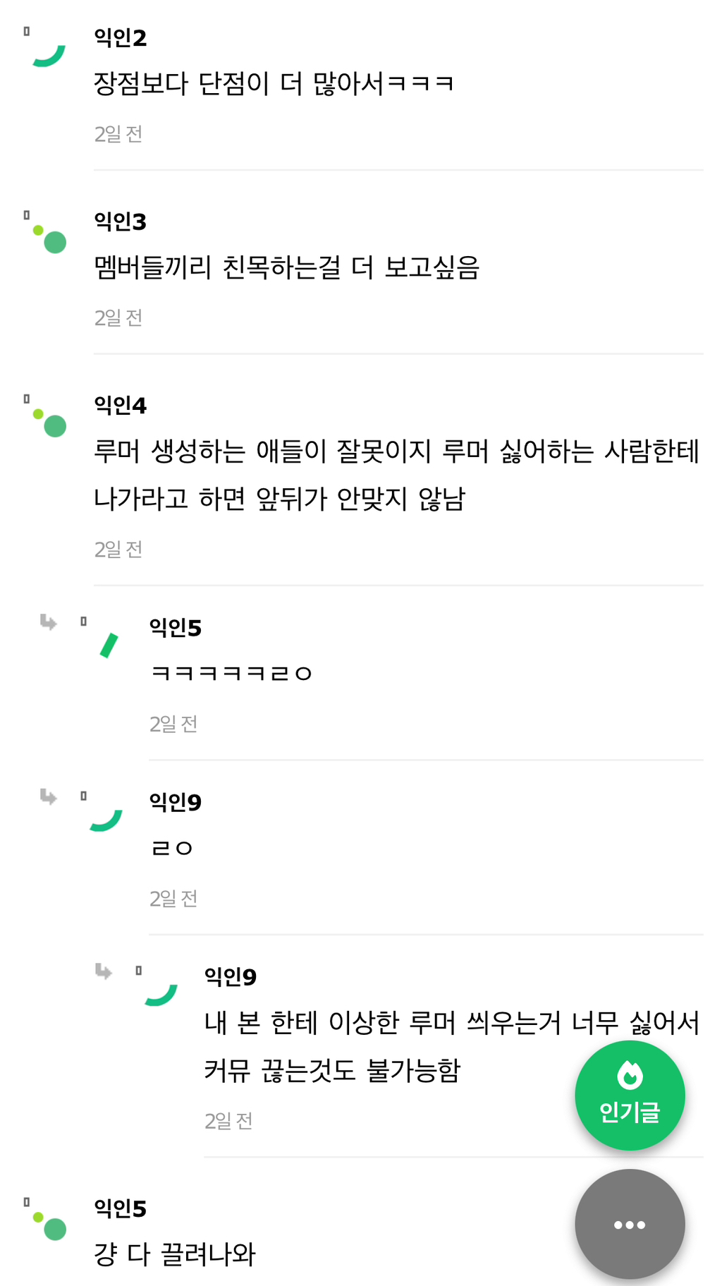Click comment text 걍 다 끌려나와
The width and height of the screenshot is (722, 1286).
point(175,1254)
